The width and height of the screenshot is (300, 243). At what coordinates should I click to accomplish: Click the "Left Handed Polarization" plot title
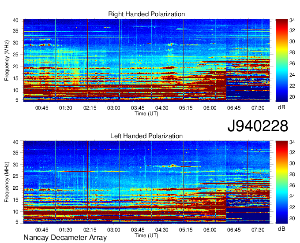[x=146, y=136]
